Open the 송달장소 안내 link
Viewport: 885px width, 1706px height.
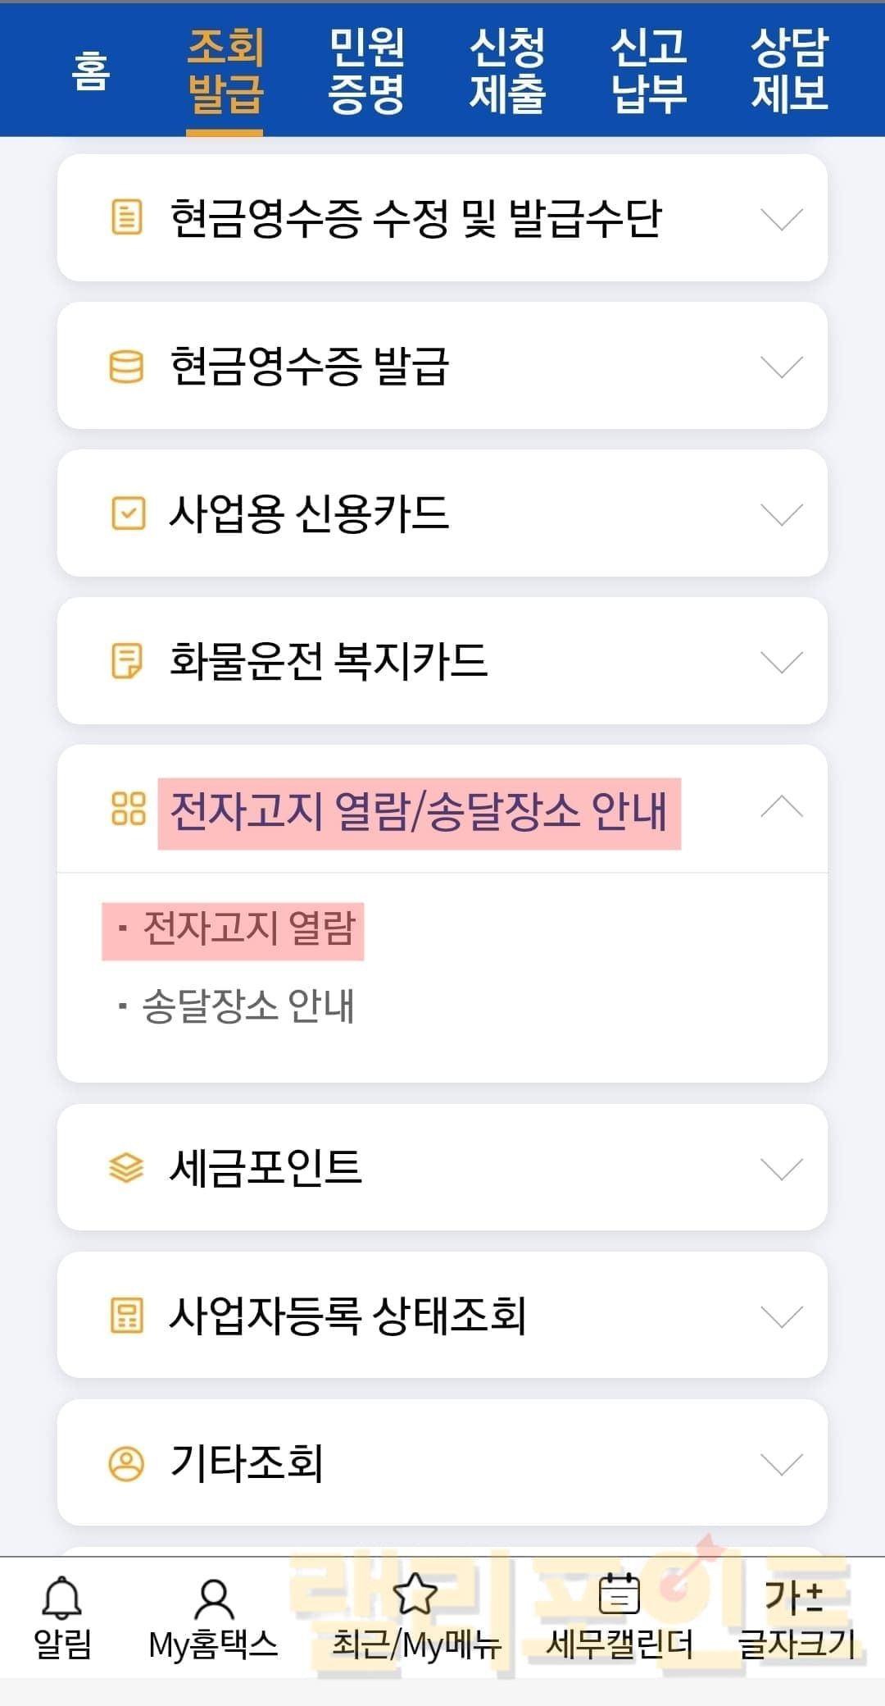tap(248, 1006)
